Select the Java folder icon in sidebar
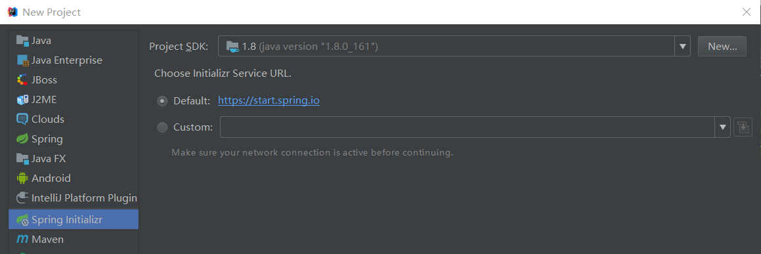This screenshot has width=761, height=254. (22, 40)
